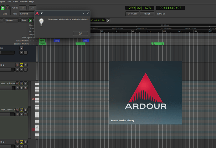The height and width of the screenshot is (148, 216).
Task: Solo the Mult...tereo 1 1 track
Action: click(x=26, y=110)
